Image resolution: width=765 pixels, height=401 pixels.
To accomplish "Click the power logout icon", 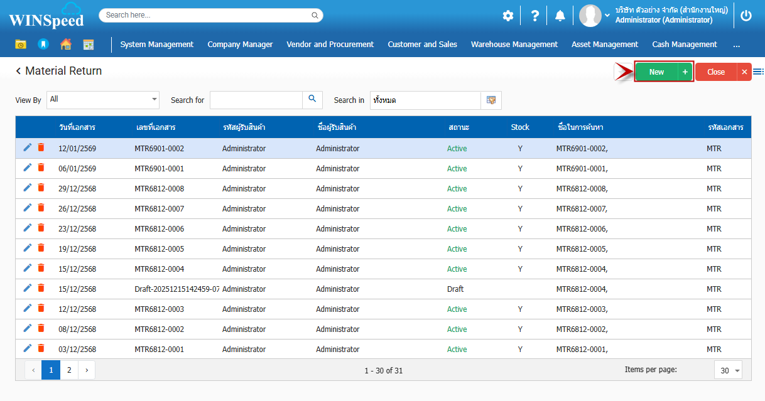I will pos(746,16).
